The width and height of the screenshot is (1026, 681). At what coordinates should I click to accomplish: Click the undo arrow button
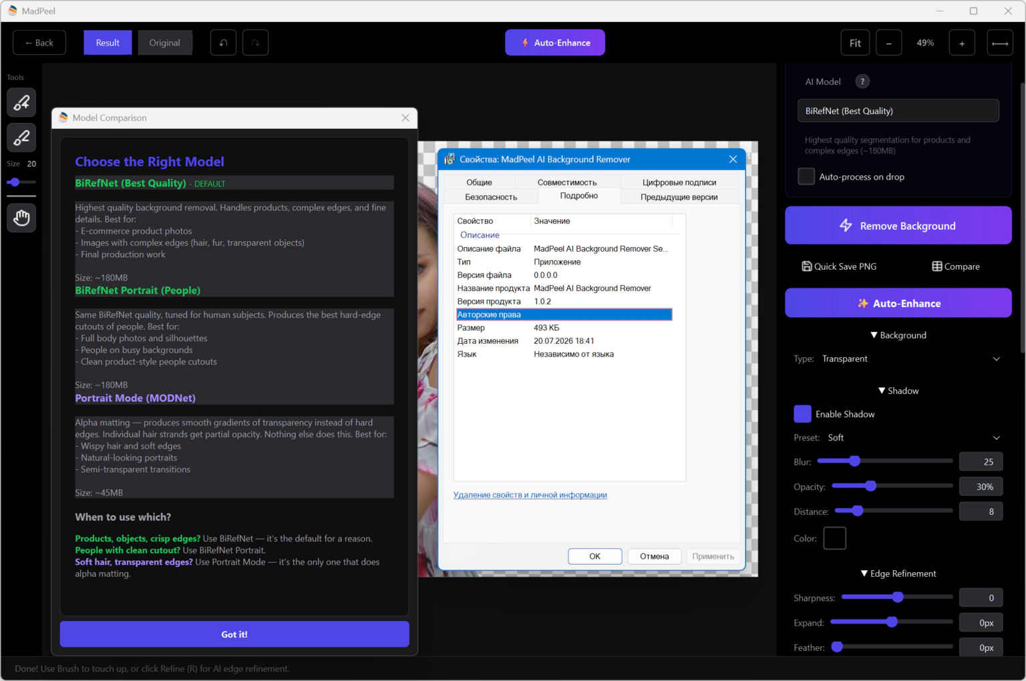point(223,43)
